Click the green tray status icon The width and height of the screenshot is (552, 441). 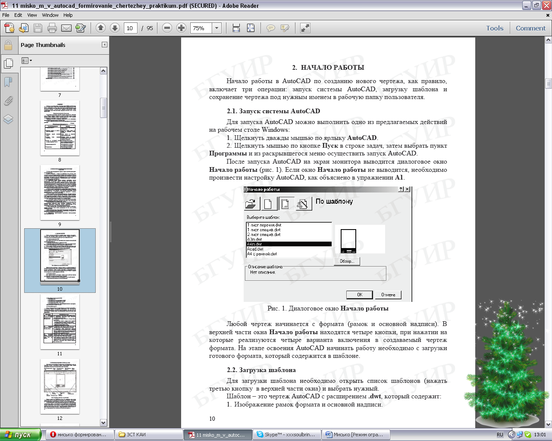[x=528, y=435]
